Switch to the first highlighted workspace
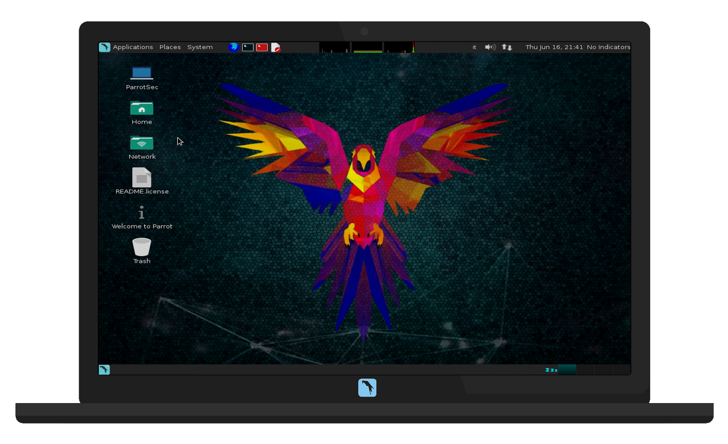Image resolution: width=728 pixels, height=444 pixels. coord(567,369)
